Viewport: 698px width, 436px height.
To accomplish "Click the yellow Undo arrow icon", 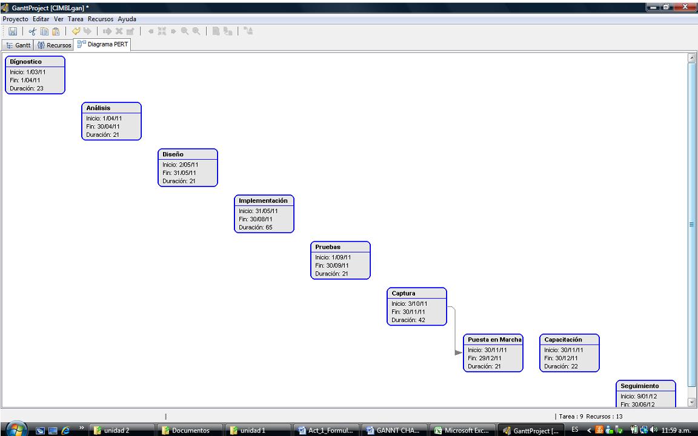I will 75,31.
